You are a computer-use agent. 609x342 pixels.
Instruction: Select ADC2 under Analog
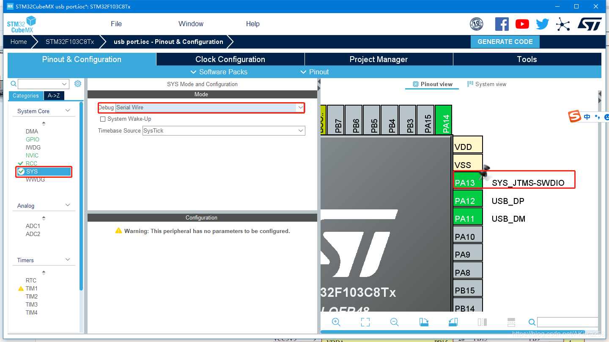33,234
